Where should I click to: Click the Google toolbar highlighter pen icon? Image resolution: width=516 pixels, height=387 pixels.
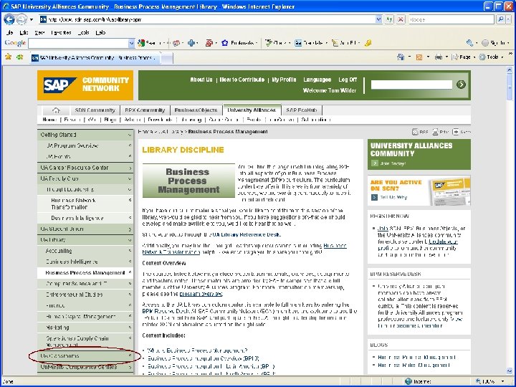(x=368, y=43)
